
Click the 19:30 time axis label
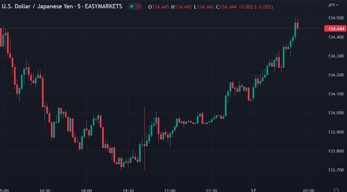[x=128, y=190]
